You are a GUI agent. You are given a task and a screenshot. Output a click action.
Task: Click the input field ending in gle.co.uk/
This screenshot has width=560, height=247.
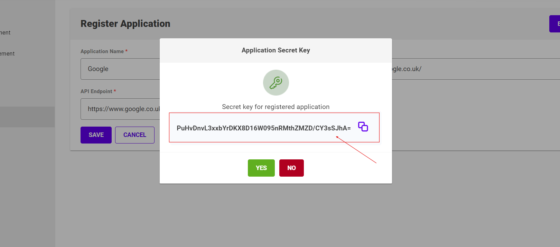[476, 69]
